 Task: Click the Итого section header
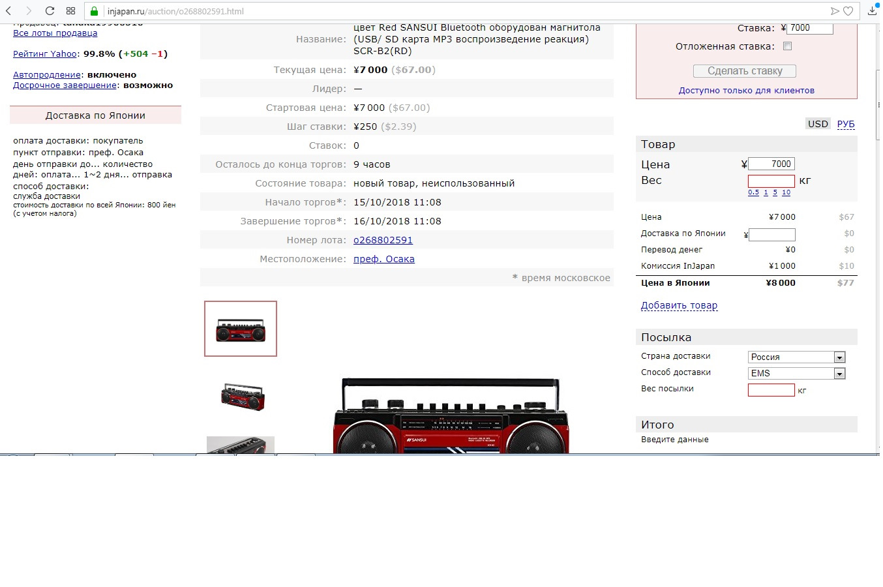tap(746, 425)
